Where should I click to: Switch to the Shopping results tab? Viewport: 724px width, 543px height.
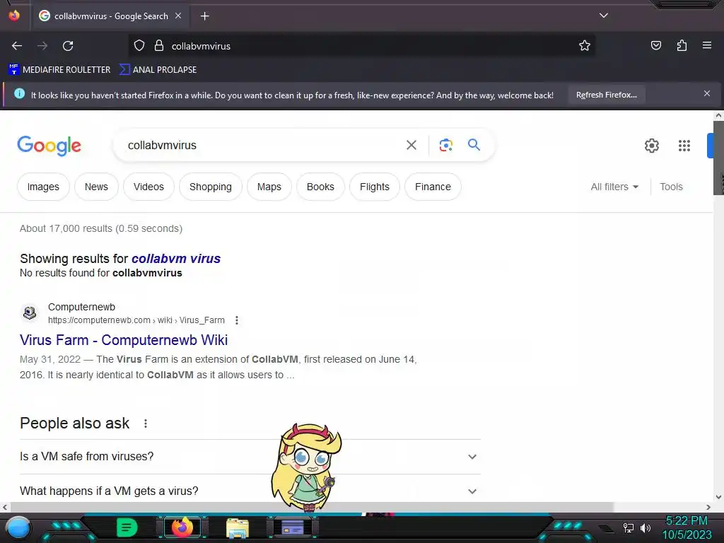(x=211, y=187)
